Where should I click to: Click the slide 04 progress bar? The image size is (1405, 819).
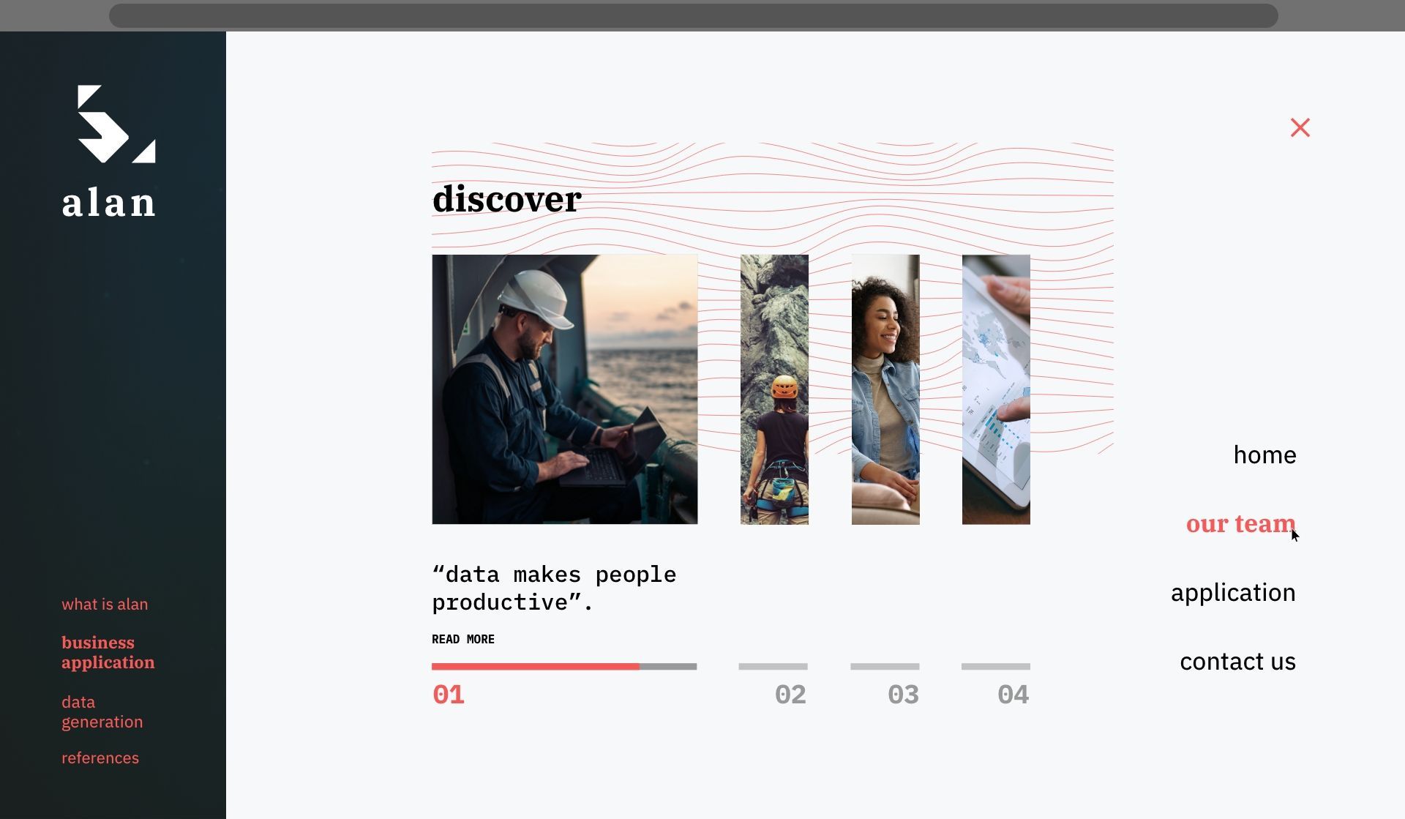pos(996,667)
